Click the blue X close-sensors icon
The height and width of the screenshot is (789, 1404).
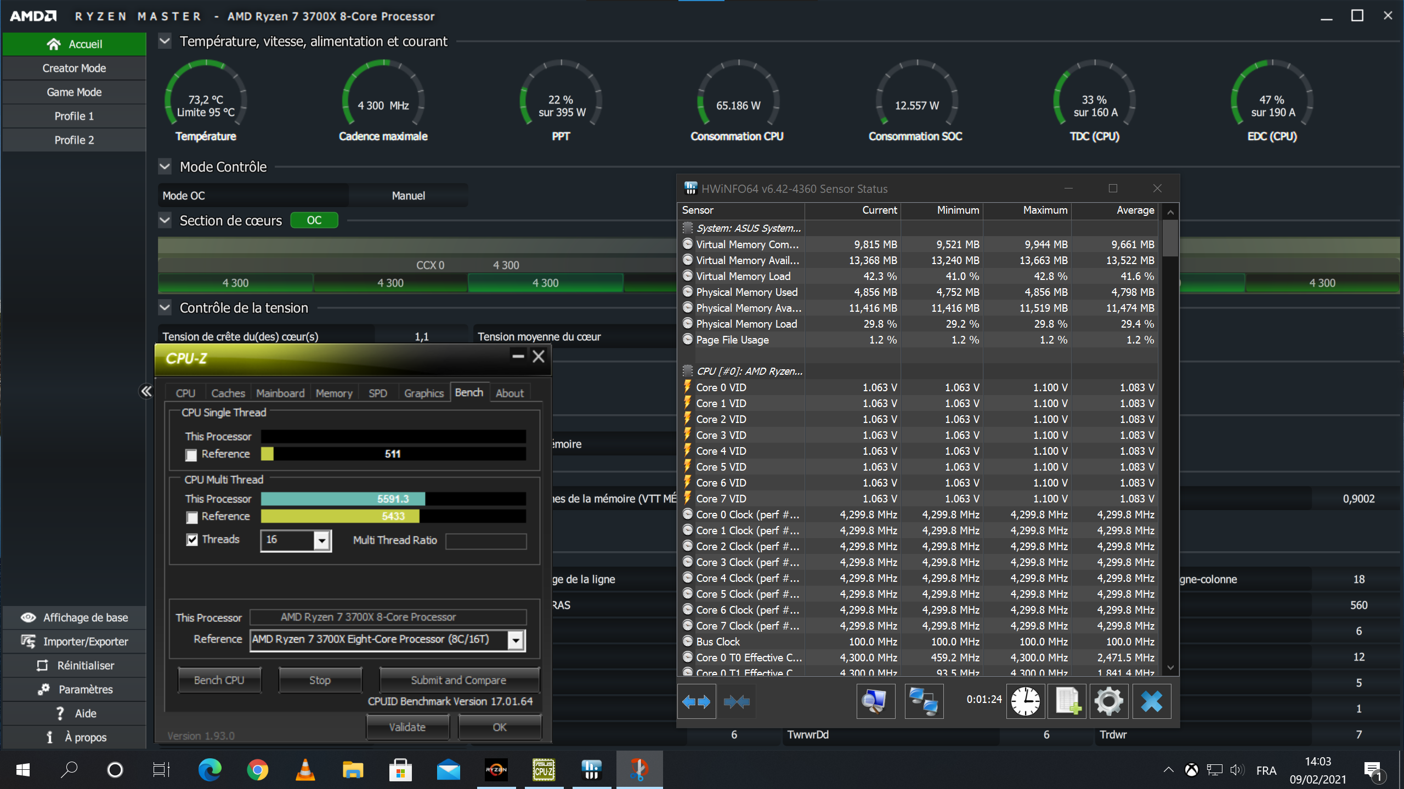[x=1151, y=701]
